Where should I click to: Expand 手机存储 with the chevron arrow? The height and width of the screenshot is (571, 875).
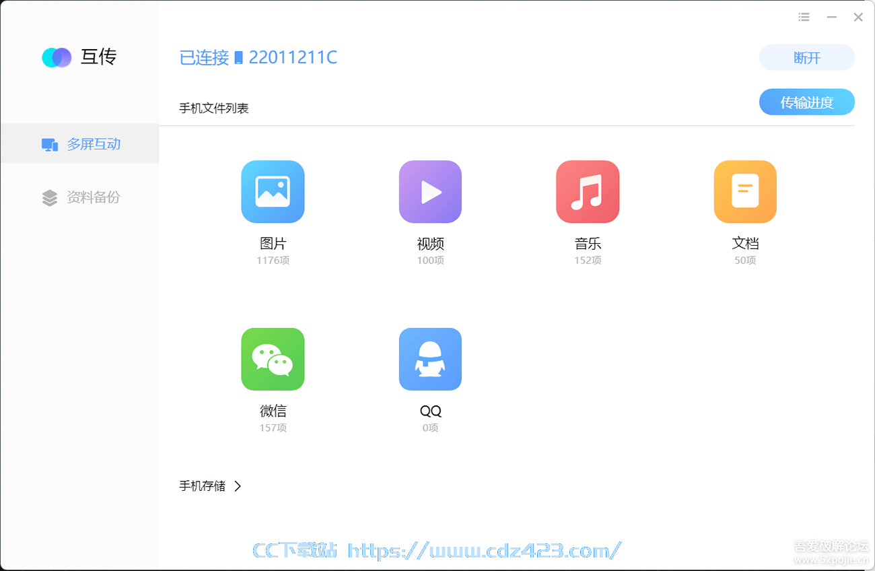(238, 486)
